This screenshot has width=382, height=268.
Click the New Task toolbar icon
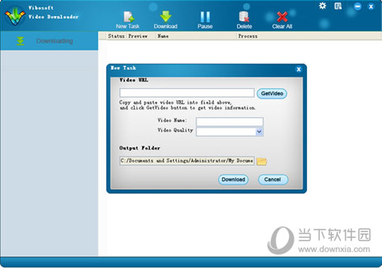[x=127, y=20]
